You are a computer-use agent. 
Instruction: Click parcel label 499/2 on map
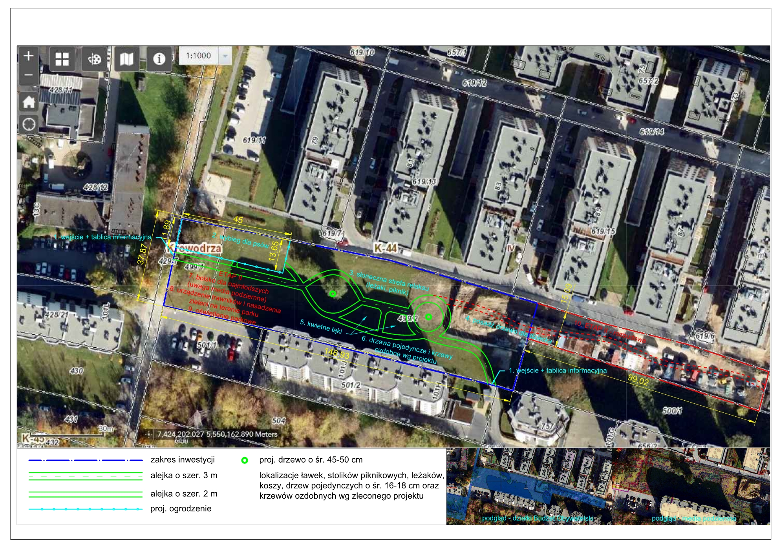(x=407, y=319)
